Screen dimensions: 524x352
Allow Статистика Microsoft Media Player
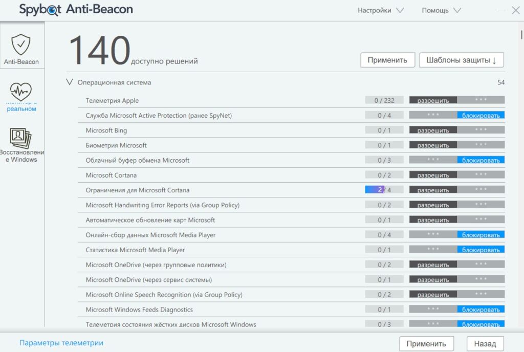click(x=433, y=250)
